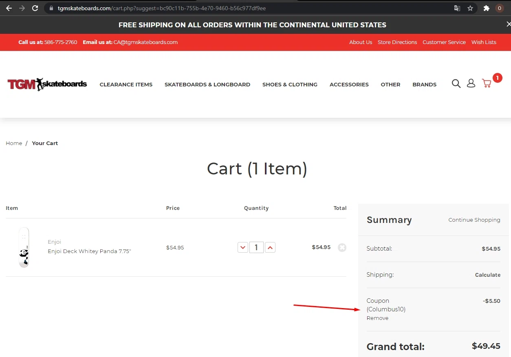Click the Cart (1 Item) heading
Image resolution: width=511 pixels, height=357 pixels.
[x=257, y=169]
